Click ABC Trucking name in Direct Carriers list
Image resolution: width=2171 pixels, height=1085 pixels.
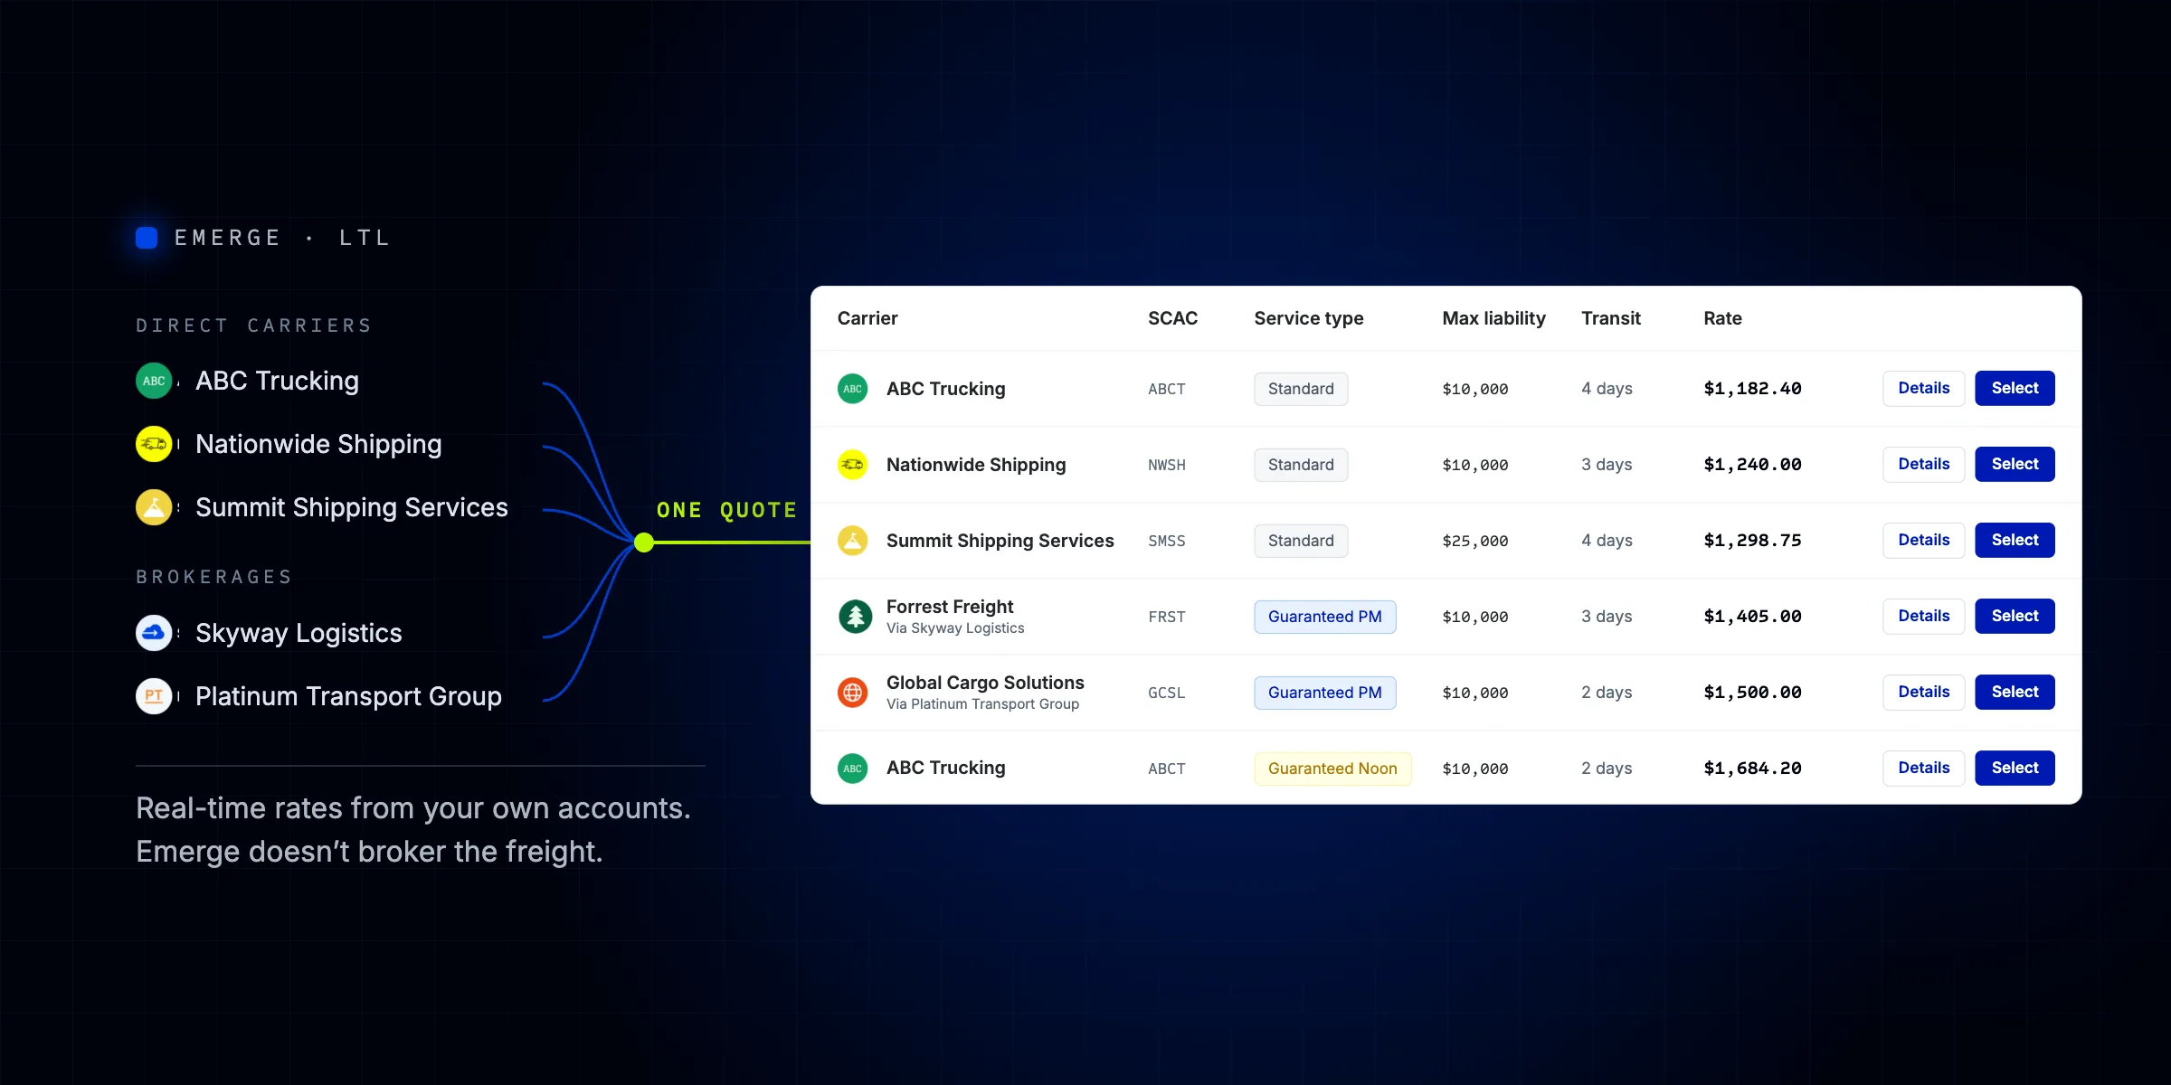tap(277, 381)
